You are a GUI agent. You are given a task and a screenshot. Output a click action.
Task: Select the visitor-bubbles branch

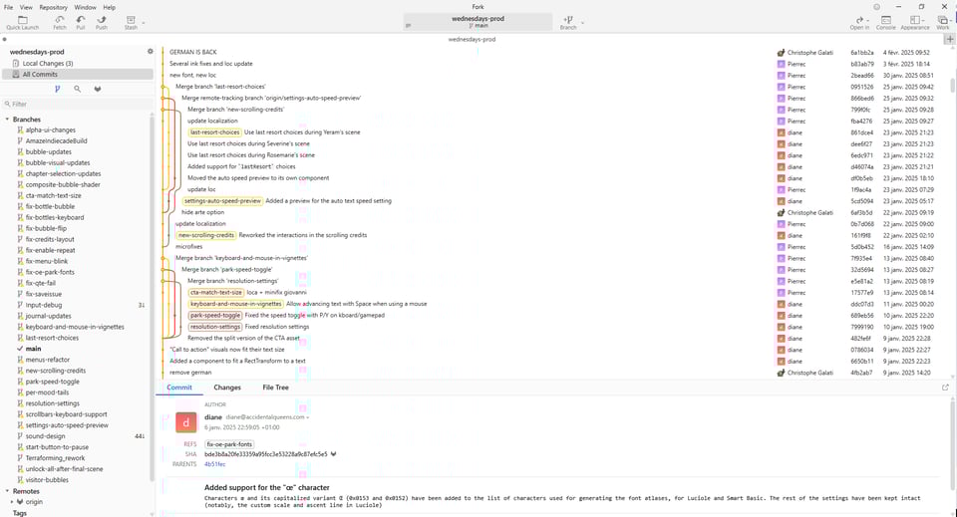(x=47, y=480)
